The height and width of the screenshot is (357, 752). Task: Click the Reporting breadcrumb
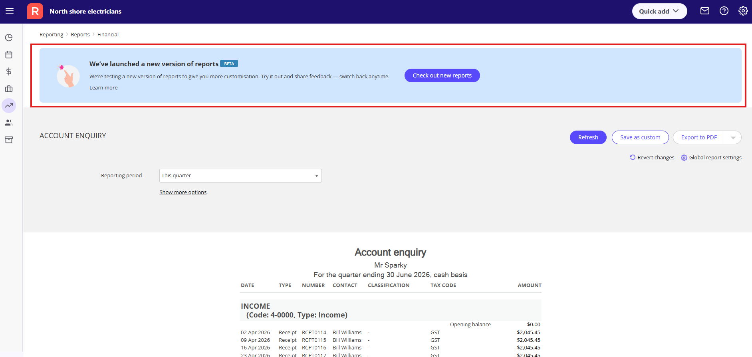pos(51,35)
